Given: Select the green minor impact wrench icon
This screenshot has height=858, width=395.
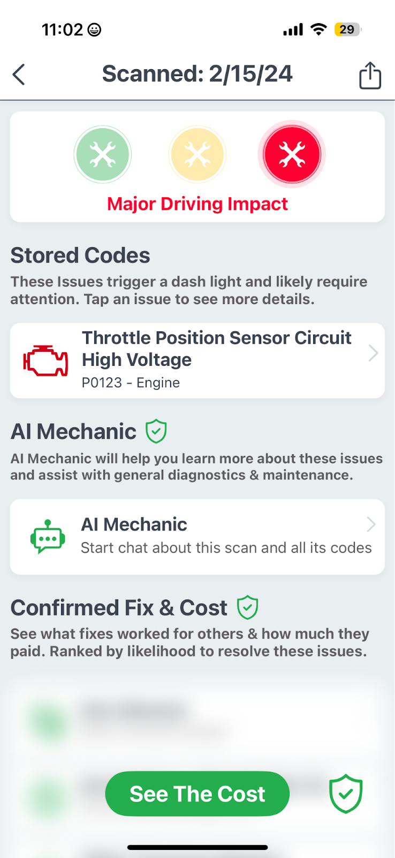Looking at the screenshot, I should point(103,154).
